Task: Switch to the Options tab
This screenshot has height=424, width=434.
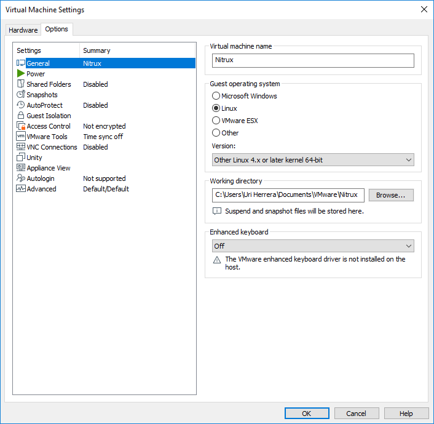Action: [x=57, y=29]
